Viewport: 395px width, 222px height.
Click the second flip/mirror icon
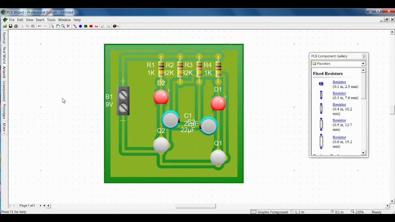[108, 26]
